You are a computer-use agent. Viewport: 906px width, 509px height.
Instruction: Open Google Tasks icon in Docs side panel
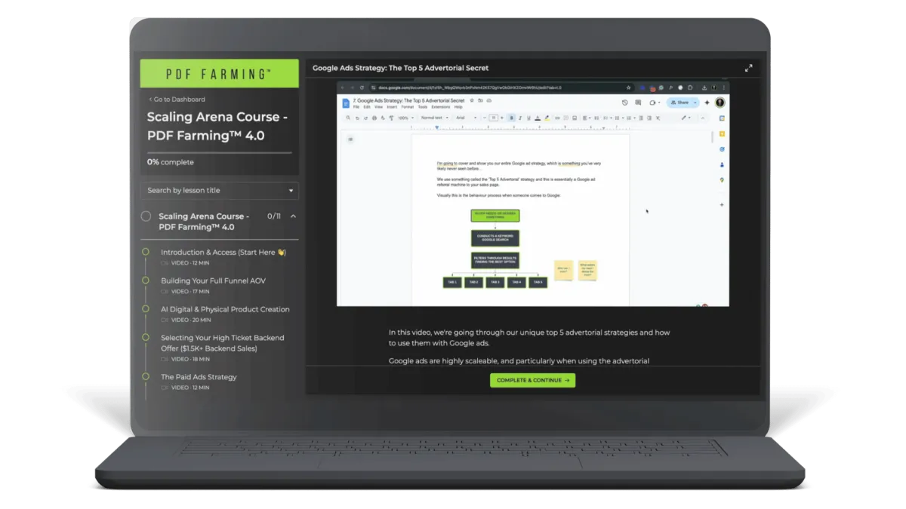point(722,149)
